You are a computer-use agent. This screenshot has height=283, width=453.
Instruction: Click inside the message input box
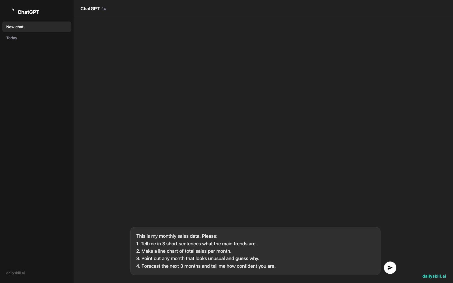coord(255,251)
